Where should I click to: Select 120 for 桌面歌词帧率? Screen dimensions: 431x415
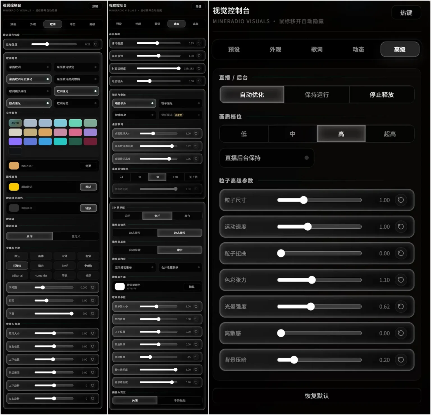tap(175, 177)
